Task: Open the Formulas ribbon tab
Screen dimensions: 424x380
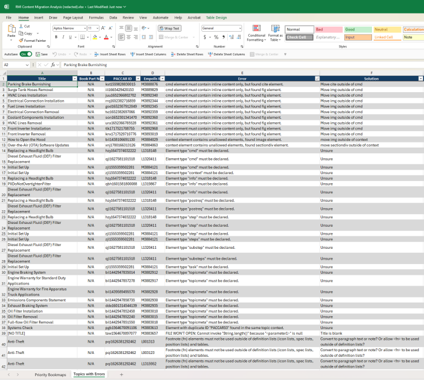Action: tap(96, 18)
